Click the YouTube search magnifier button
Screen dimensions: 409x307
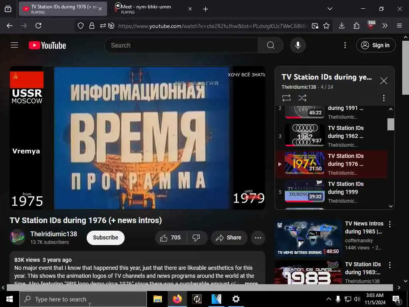click(x=270, y=45)
